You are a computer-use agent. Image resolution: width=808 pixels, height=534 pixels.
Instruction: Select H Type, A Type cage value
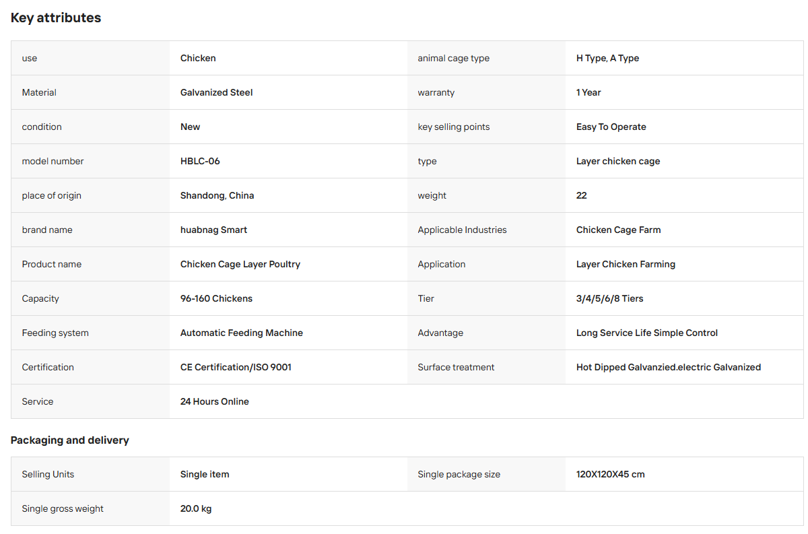pos(607,58)
